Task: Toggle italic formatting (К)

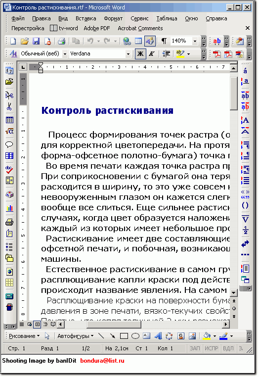Action: [x=152, y=54]
